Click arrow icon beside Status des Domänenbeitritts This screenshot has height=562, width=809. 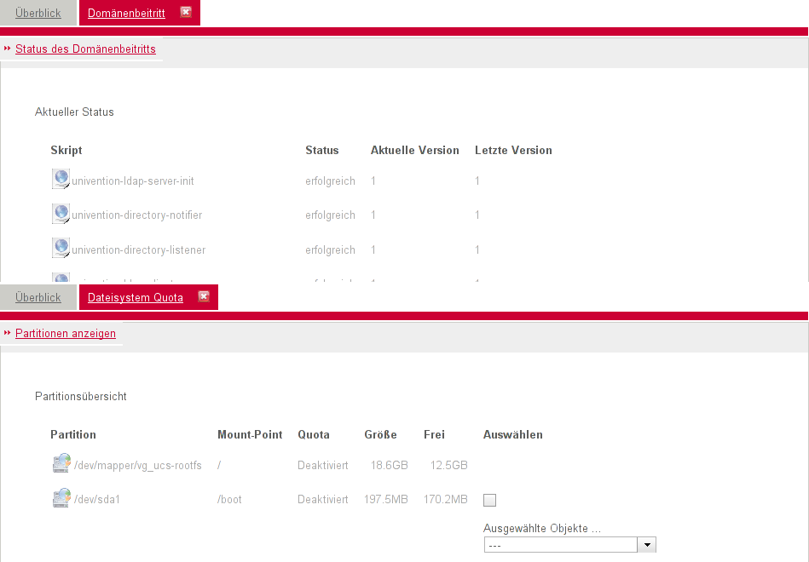point(8,49)
